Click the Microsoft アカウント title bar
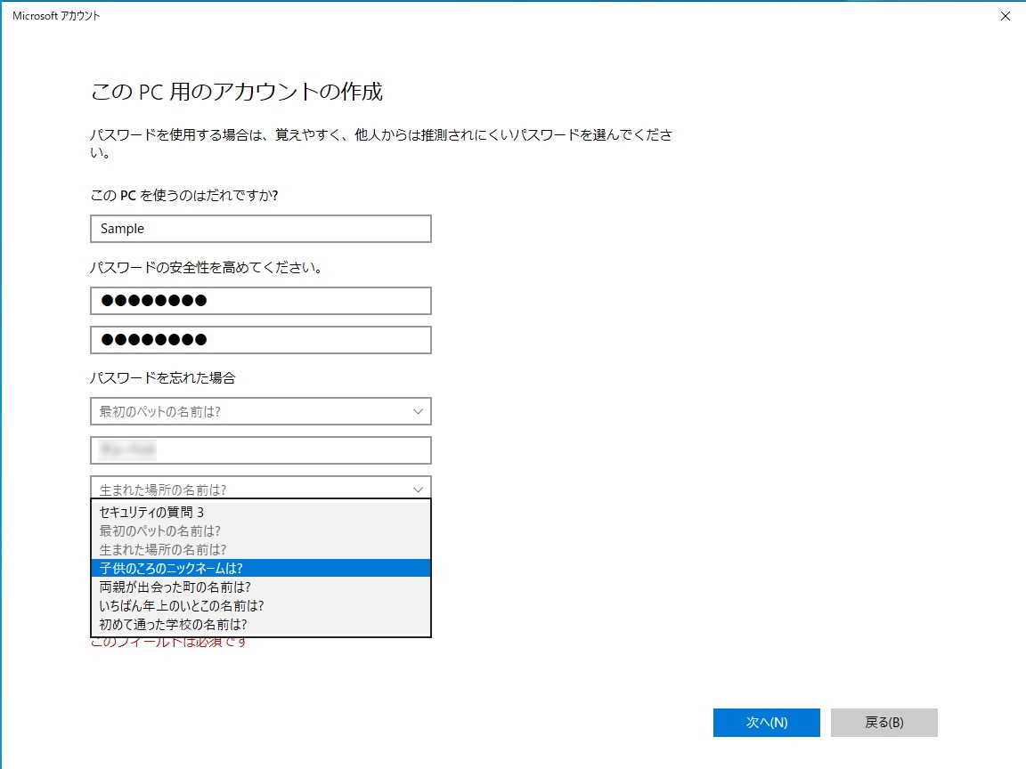This screenshot has width=1026, height=769. tap(356, 15)
